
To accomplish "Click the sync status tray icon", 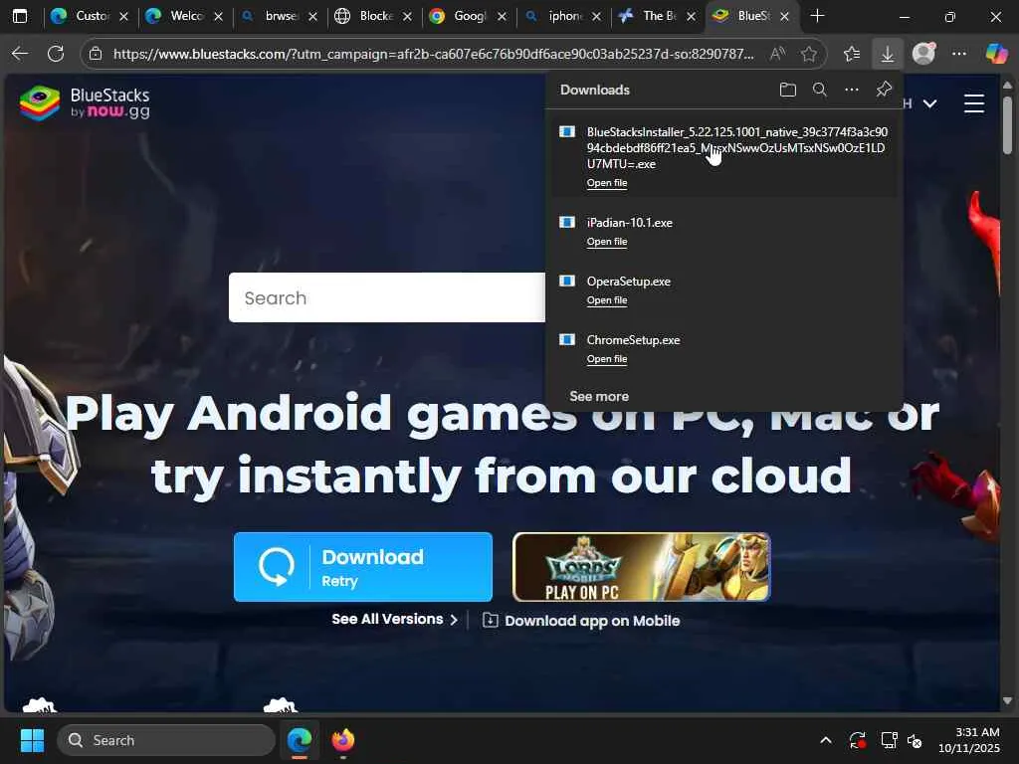I will tap(857, 740).
